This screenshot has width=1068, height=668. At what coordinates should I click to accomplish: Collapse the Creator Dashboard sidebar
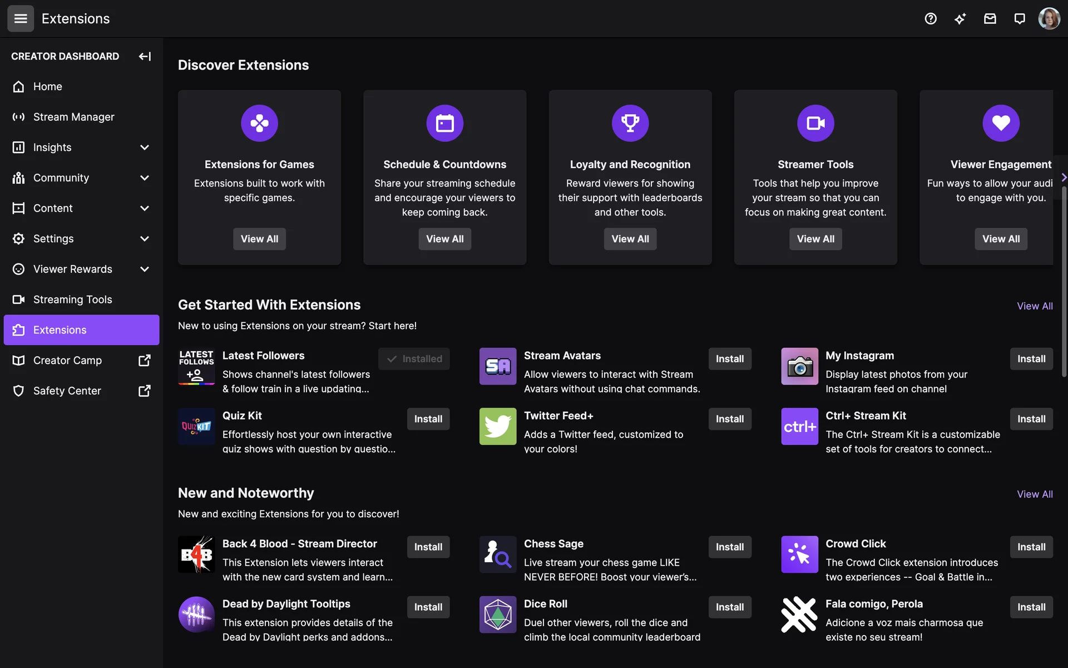[x=145, y=56]
